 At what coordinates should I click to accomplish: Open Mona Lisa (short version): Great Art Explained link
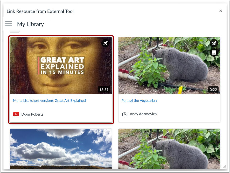tap(50, 101)
